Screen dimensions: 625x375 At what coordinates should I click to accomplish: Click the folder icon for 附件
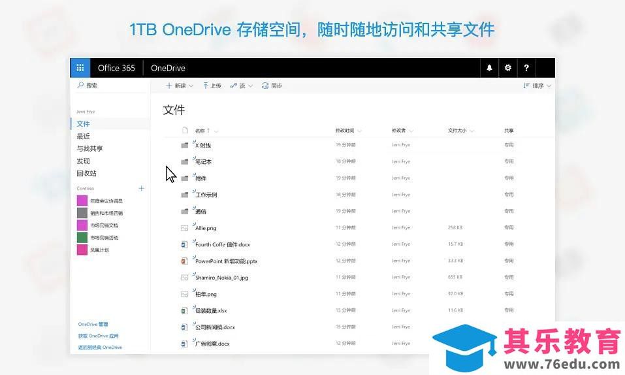coord(185,178)
